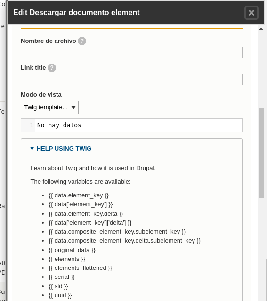The height and width of the screenshot is (301, 267).
Task: Open the Modo de vista dropdown
Action: click(x=49, y=107)
